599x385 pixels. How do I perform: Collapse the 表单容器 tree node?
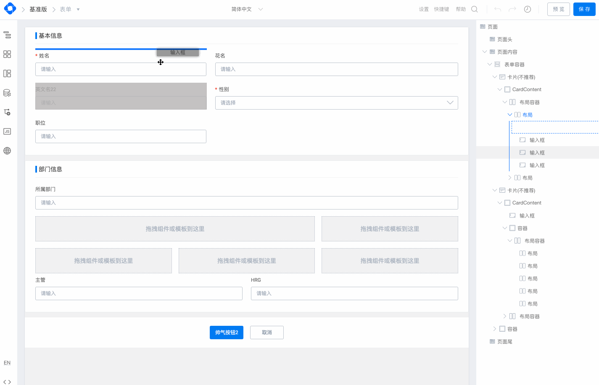(490, 65)
